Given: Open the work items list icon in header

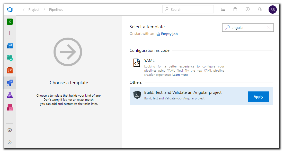Looking at the screenshot, I should (223, 9).
